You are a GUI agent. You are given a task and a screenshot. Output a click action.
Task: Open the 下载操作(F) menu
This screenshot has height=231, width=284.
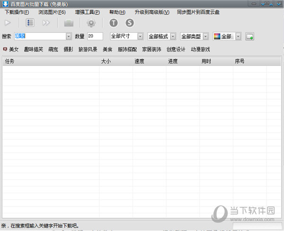(17, 12)
